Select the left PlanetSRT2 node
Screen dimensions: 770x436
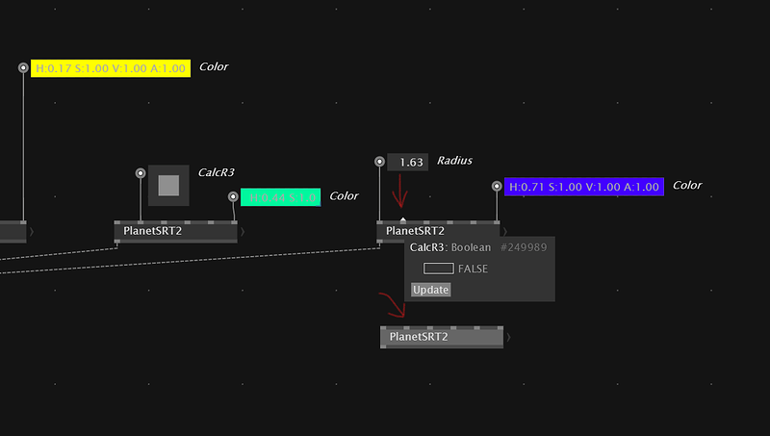(x=174, y=231)
